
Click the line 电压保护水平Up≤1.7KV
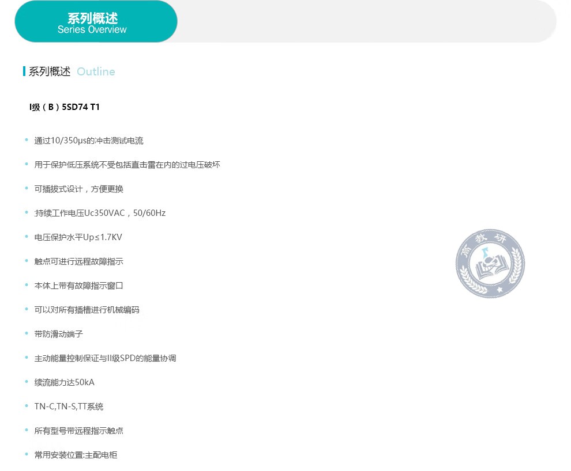(x=78, y=237)
